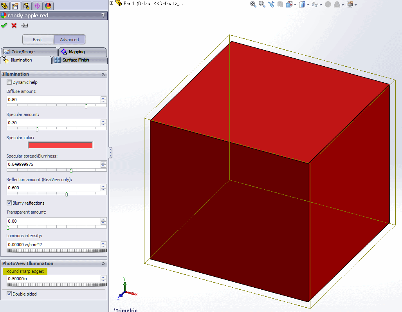Click the View Orientation cube icon

[289, 4]
